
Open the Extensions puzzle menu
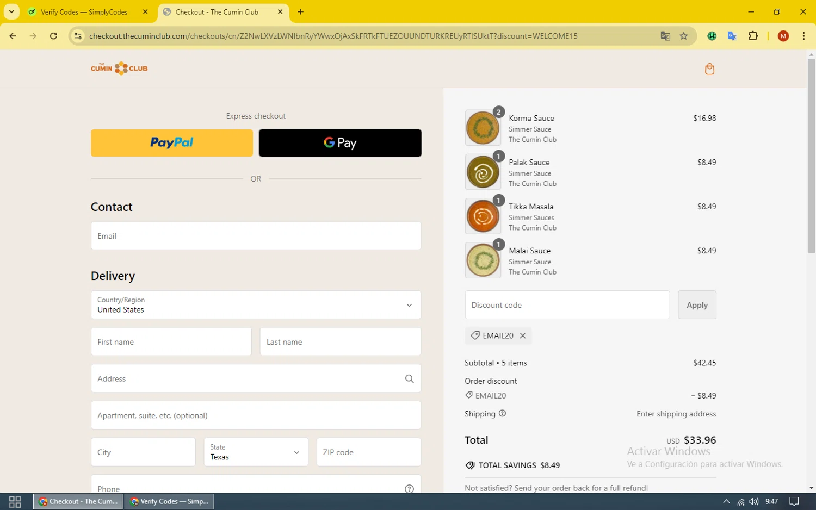753,36
